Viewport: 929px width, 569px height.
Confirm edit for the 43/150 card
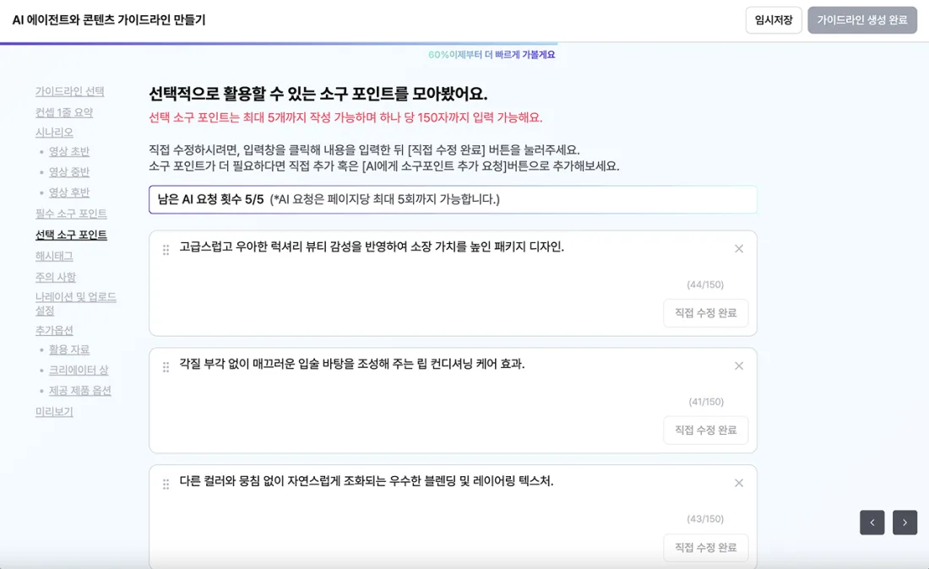pyautogui.click(x=706, y=547)
